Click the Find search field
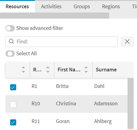Screen dimensions: 137x130 coord(61,42)
